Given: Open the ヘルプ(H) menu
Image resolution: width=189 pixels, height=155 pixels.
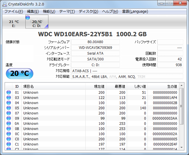Looking at the screenshot, I should click(x=110, y=12).
